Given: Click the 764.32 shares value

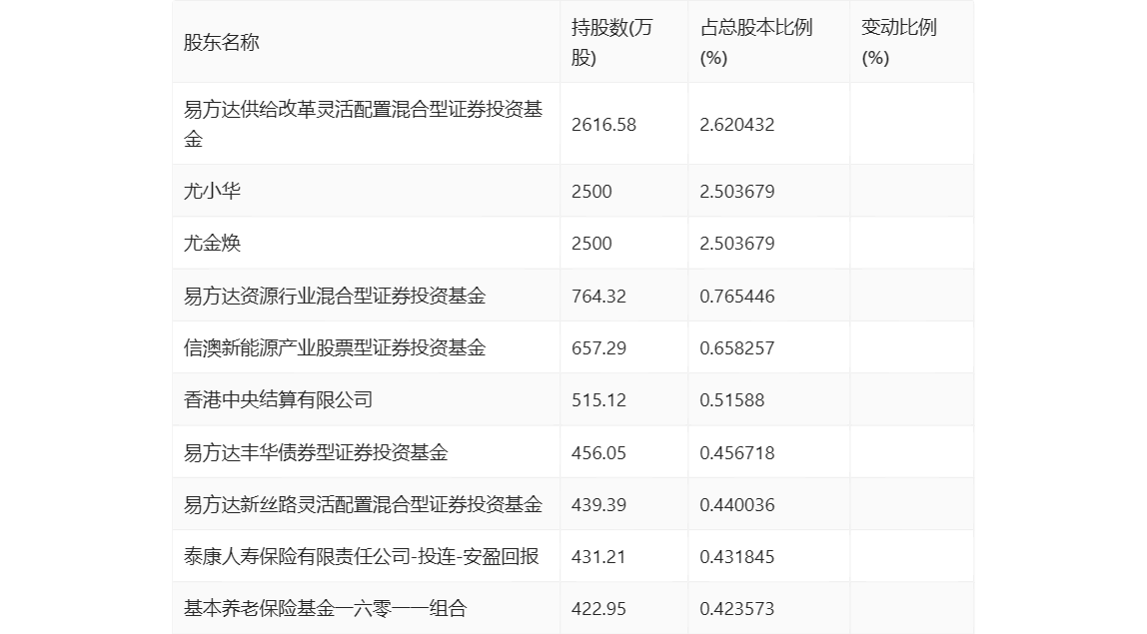Looking at the screenshot, I should tap(598, 297).
